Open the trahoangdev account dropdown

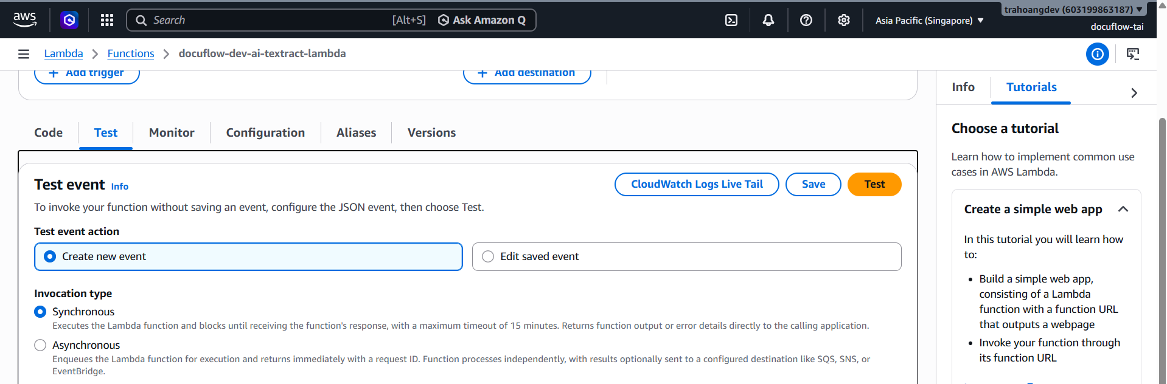1073,9
